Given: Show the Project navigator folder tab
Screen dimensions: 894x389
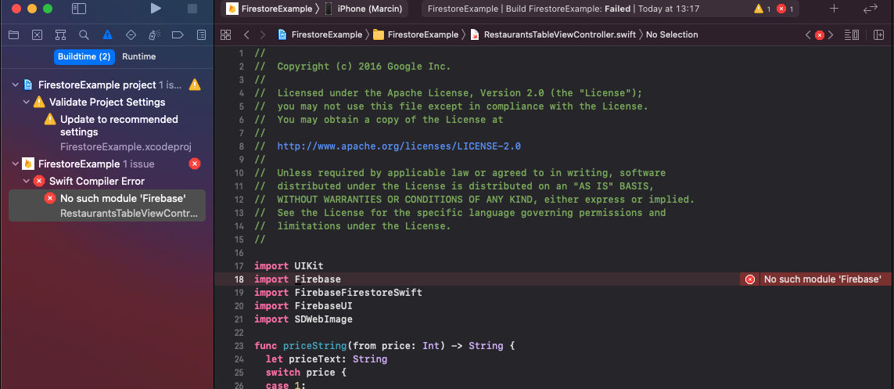Looking at the screenshot, I should 13,34.
